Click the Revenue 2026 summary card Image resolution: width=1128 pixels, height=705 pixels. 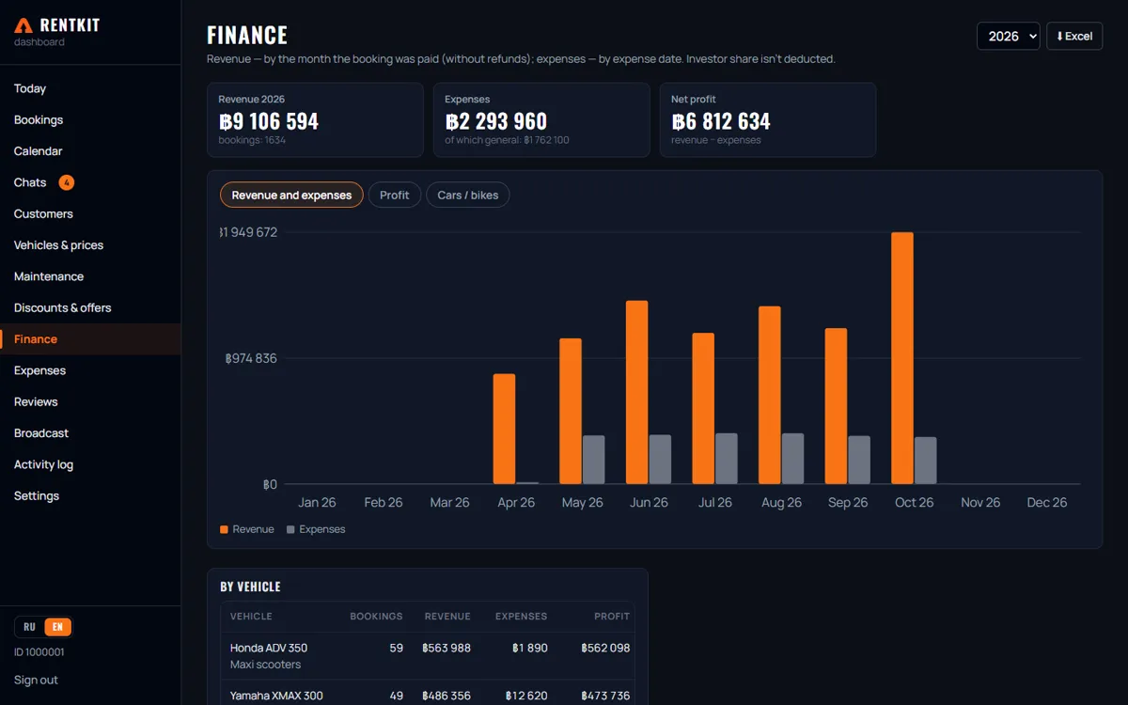(315, 119)
